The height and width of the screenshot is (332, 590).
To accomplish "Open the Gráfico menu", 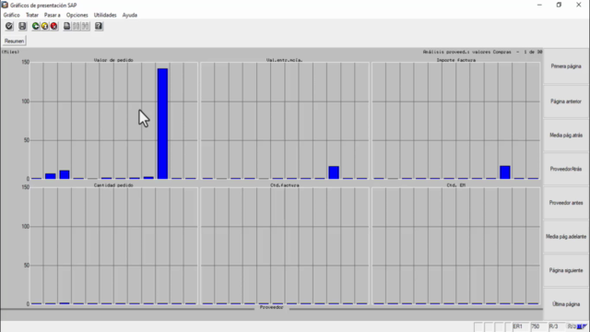I will coord(11,15).
